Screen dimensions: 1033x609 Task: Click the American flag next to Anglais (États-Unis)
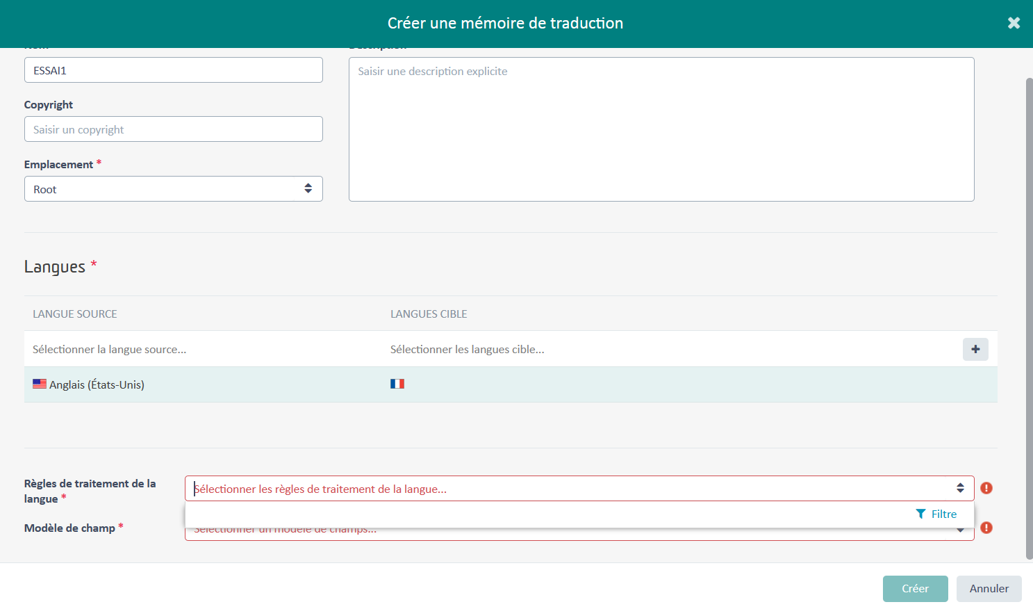click(40, 382)
